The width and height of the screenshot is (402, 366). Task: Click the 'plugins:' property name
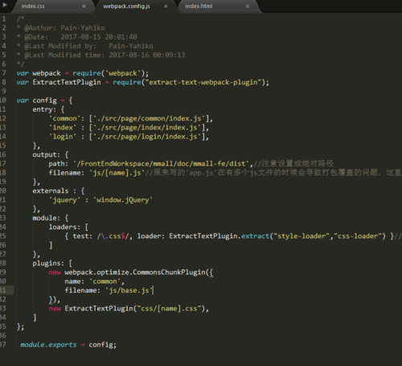[48, 263]
